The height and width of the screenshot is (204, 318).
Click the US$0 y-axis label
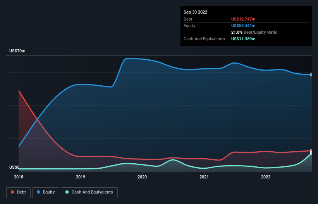(14, 167)
